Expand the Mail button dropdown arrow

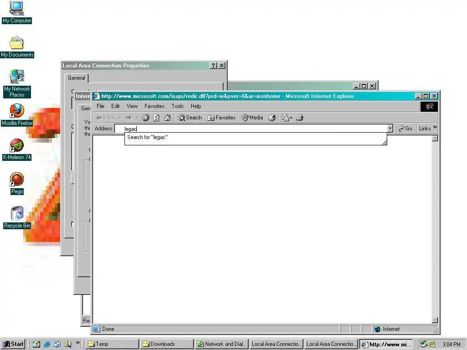pyautogui.click(x=291, y=118)
